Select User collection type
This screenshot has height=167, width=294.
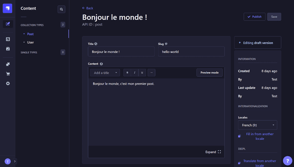coord(30,42)
